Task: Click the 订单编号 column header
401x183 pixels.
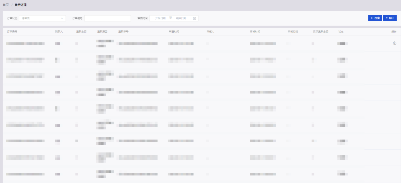Action: tap(12, 32)
